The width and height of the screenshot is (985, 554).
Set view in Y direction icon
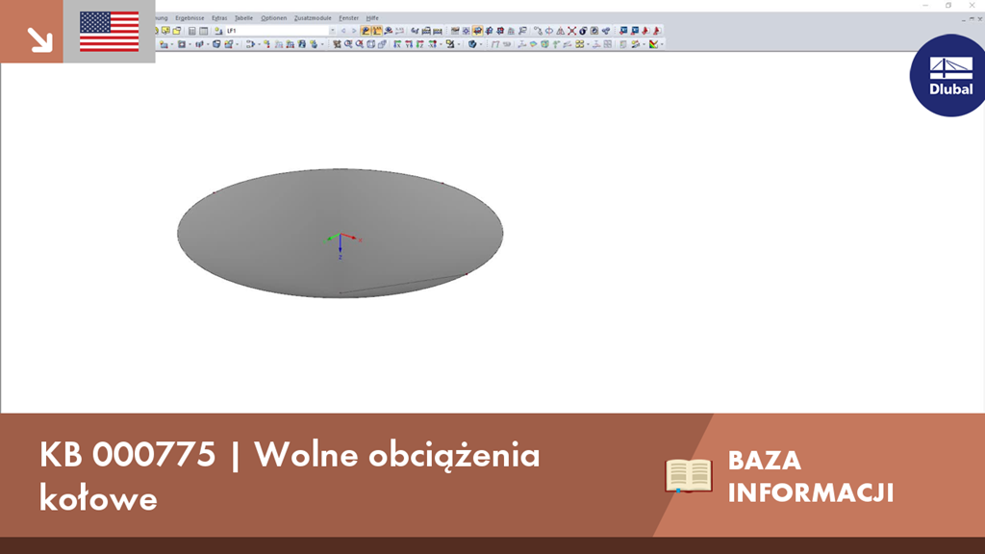[409, 44]
